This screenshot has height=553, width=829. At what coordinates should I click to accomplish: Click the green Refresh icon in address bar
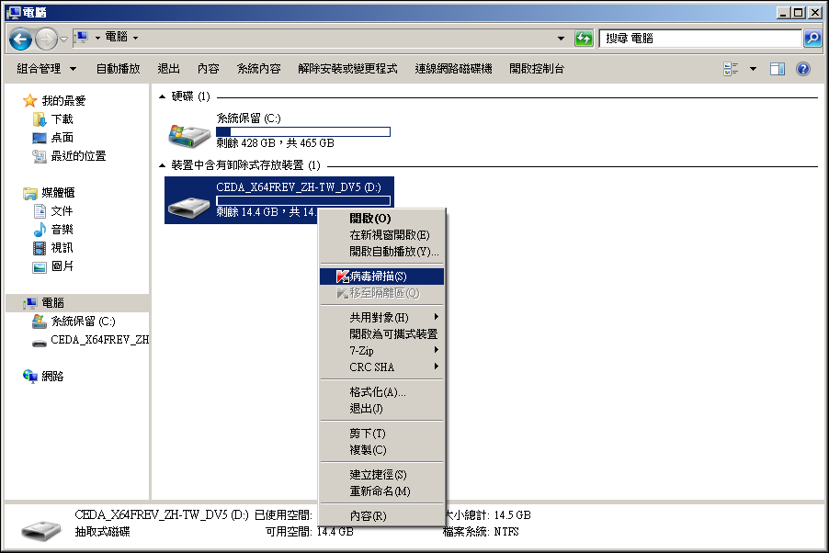click(584, 39)
